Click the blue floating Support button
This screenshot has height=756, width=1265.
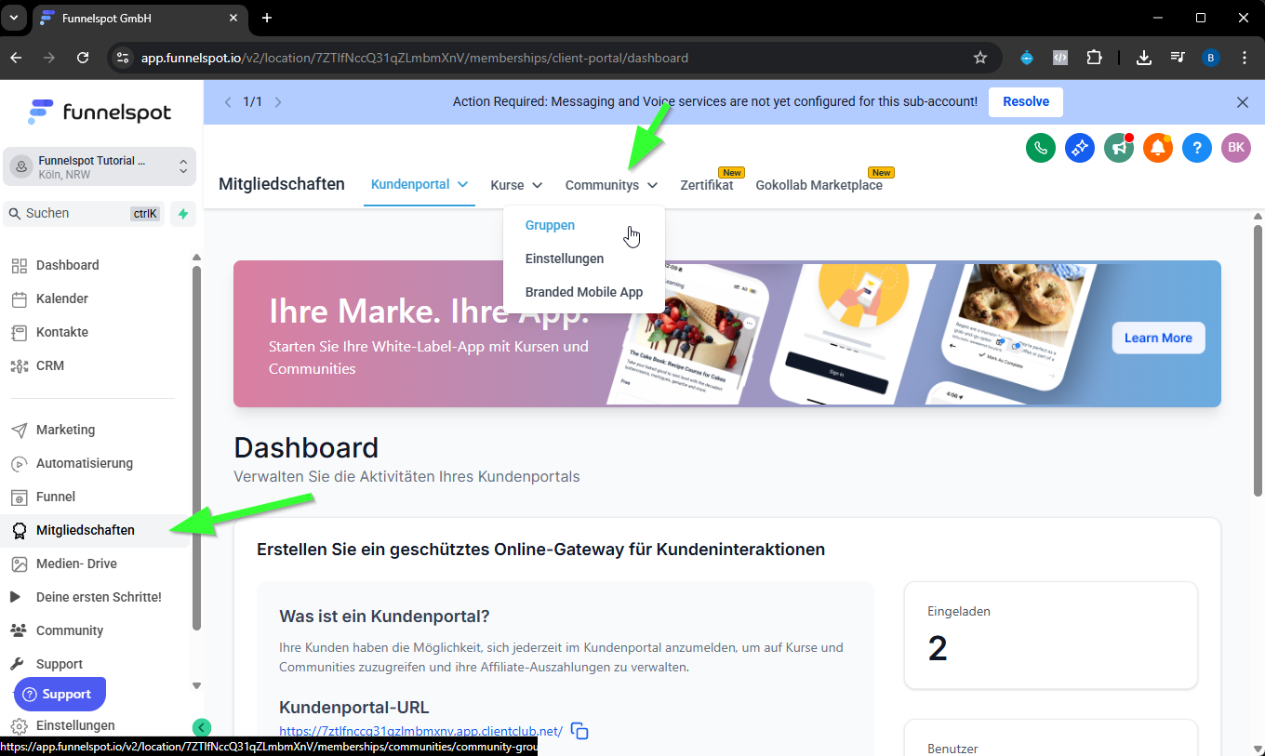pyautogui.click(x=60, y=695)
